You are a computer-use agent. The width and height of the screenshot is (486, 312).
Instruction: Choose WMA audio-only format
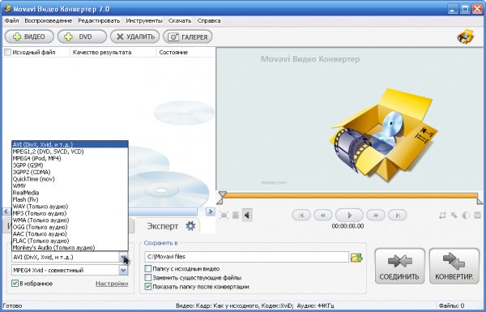[70, 220]
